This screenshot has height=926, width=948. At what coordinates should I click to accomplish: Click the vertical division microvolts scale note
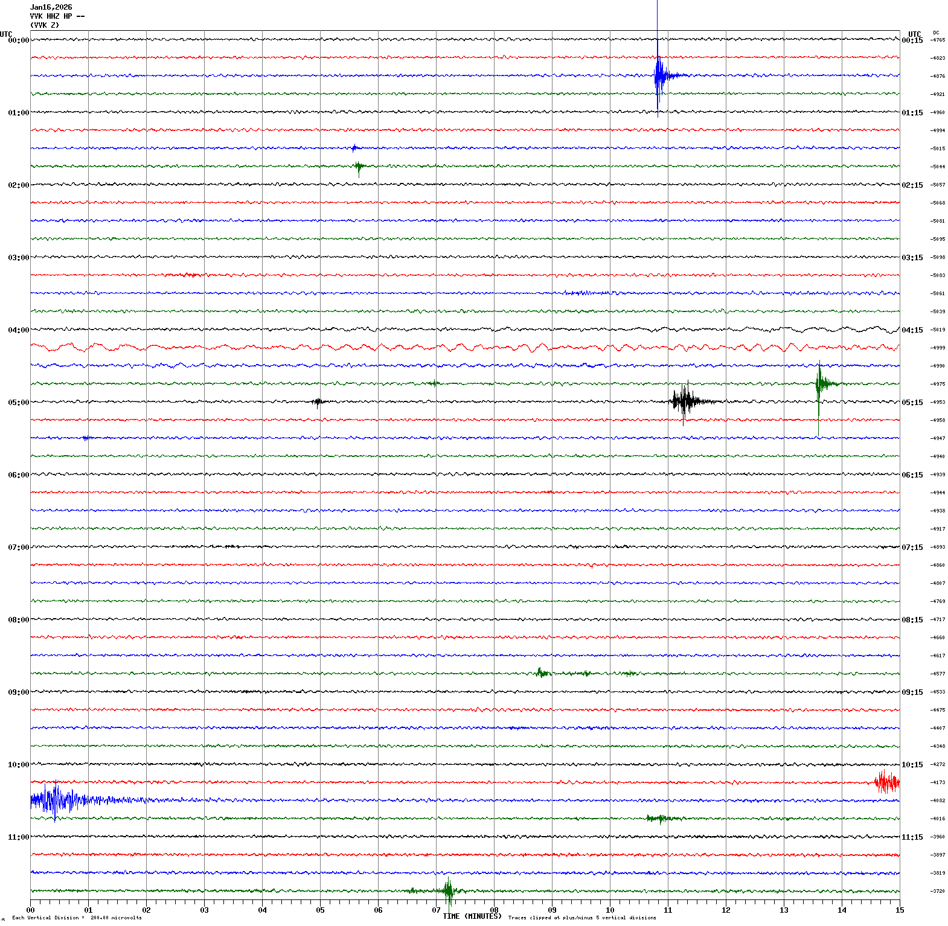click(77, 918)
